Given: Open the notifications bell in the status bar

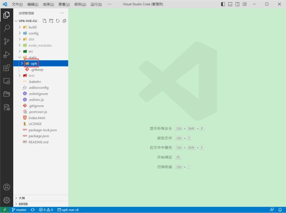Looking at the screenshot, I should 280,210.
